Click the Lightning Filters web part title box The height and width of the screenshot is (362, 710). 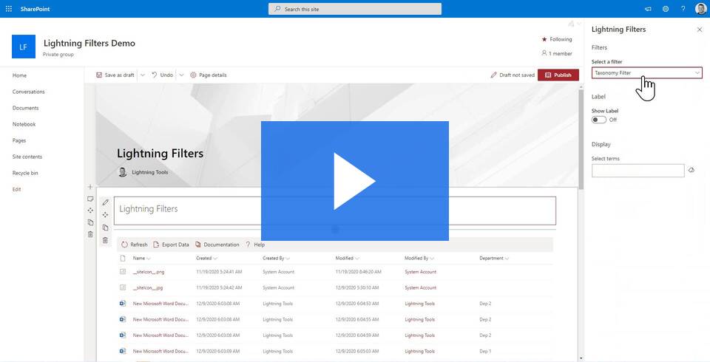(334, 211)
